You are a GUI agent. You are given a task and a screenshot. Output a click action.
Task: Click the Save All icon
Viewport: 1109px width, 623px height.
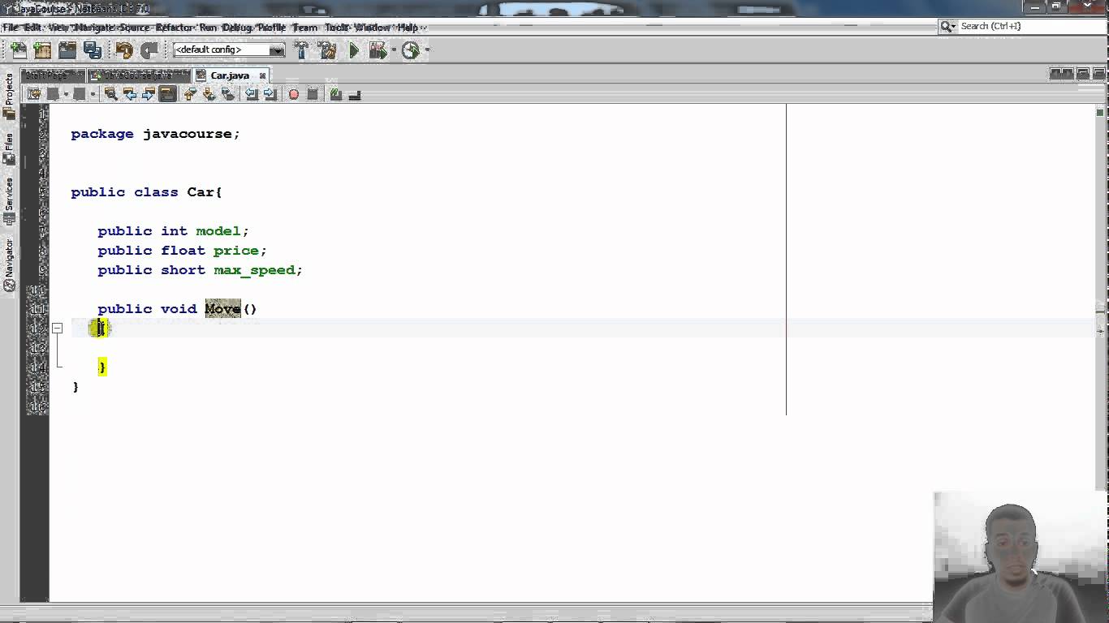pyautogui.click(x=93, y=49)
